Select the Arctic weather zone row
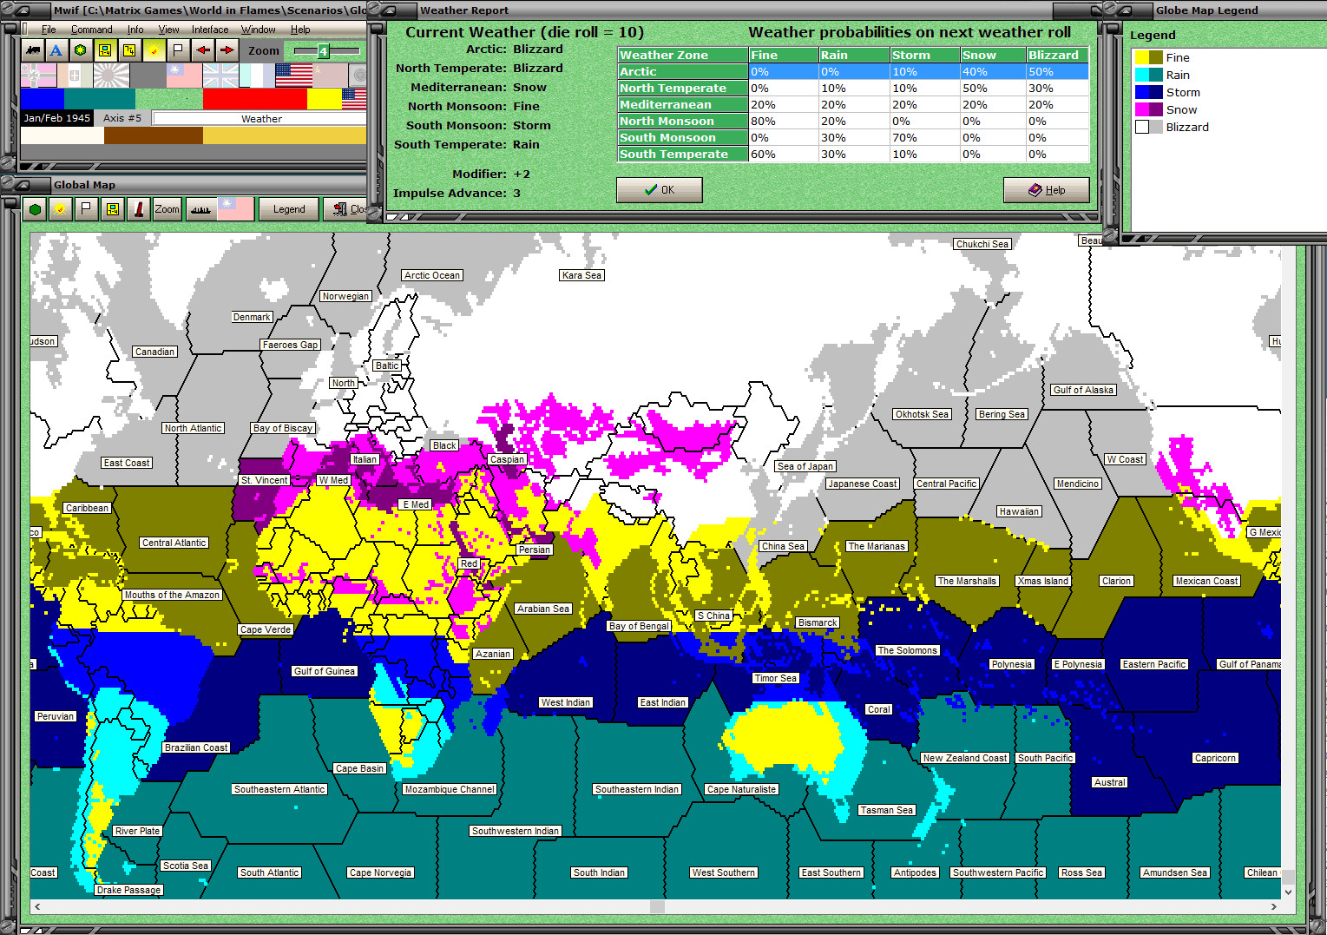The height and width of the screenshot is (935, 1327). point(853,72)
